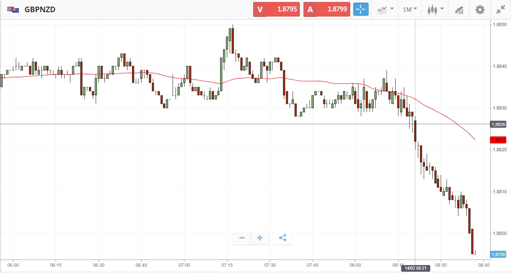Click the 1,8840 price axis label
The height and width of the screenshot is (273, 511).
[500, 66]
